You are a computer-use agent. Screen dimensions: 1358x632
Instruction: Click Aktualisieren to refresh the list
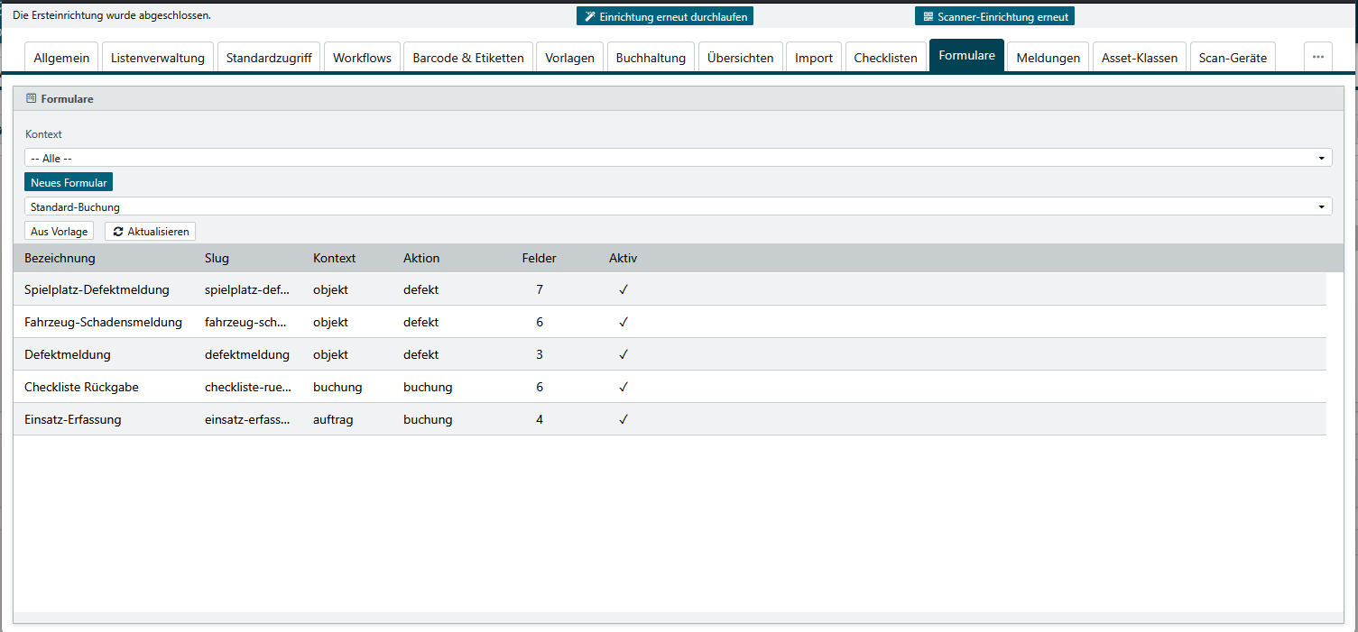pos(151,231)
